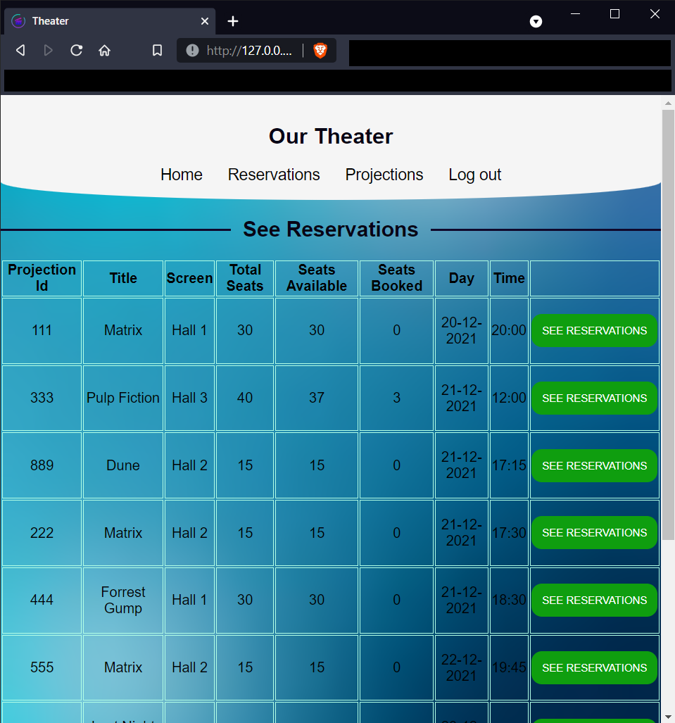Select the Dune title cell
This screenshot has width=675, height=723.
[x=123, y=465]
